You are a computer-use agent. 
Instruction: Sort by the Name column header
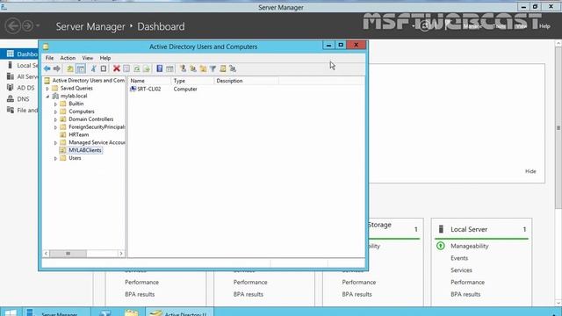pyautogui.click(x=149, y=81)
